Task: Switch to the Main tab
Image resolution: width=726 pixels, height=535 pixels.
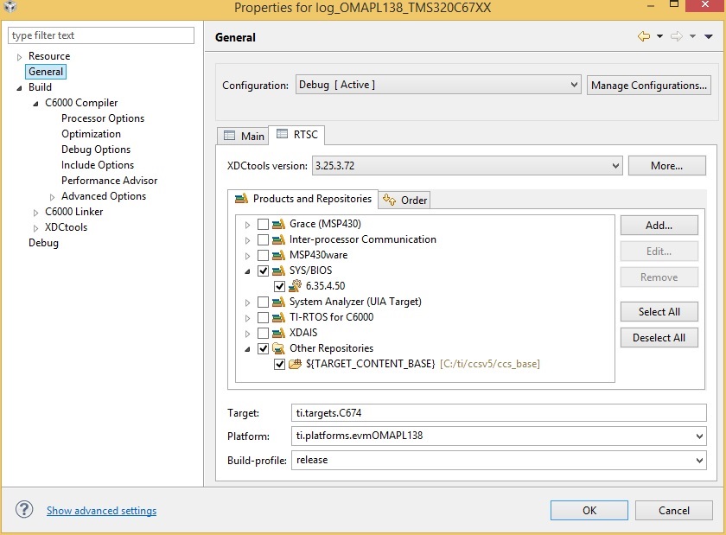Action: pyautogui.click(x=244, y=136)
